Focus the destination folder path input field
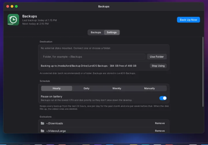The width and height of the screenshot is (208, 145). click(x=93, y=57)
